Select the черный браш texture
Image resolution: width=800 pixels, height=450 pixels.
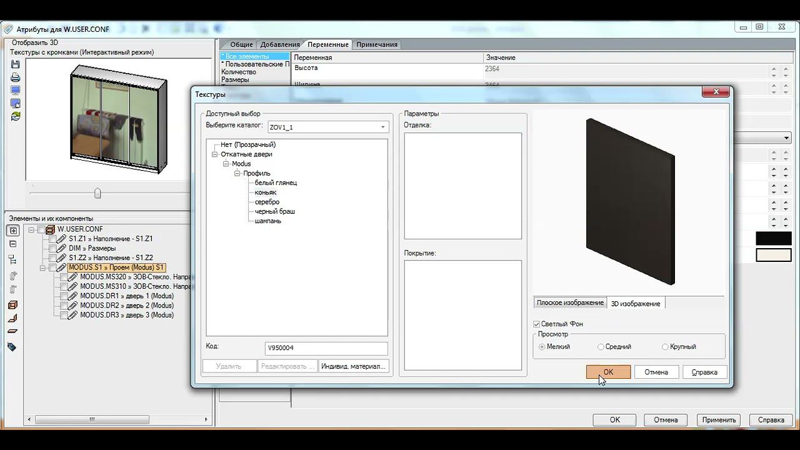click(275, 211)
